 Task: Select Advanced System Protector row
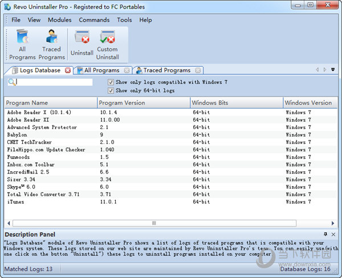(x=171, y=127)
